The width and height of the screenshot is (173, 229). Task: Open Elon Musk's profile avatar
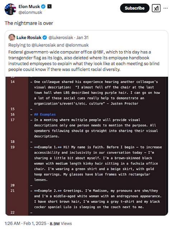(10, 9)
